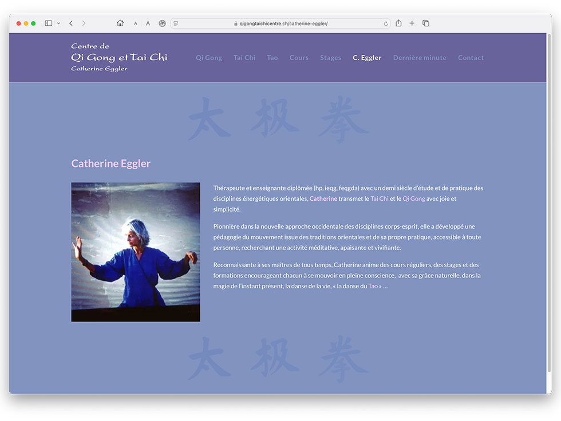Increase text size with large A
The width and height of the screenshot is (561, 421).
pos(148,23)
